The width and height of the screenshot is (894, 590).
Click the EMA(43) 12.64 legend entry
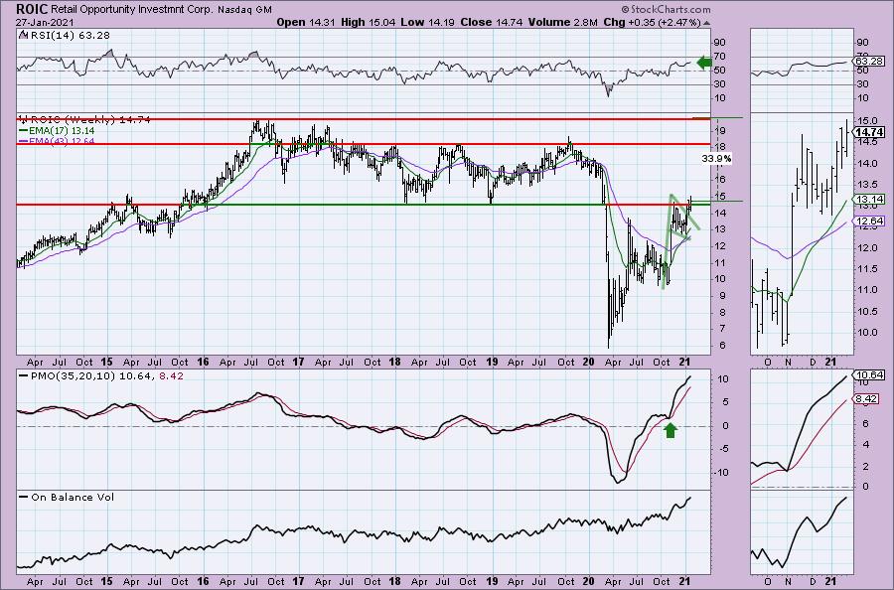click(56, 141)
